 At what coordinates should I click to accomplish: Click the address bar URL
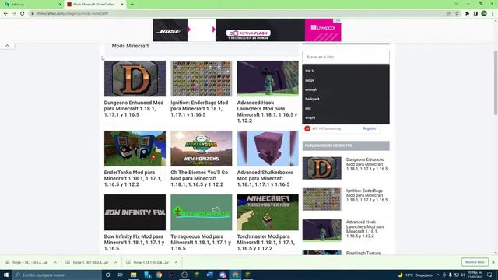pos(72,14)
